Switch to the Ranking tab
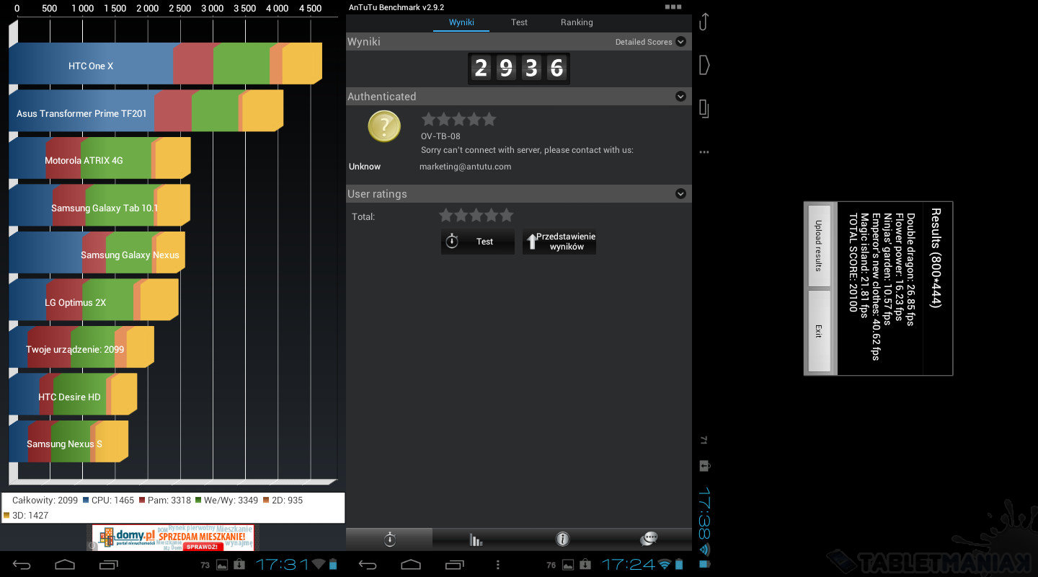 tap(577, 22)
